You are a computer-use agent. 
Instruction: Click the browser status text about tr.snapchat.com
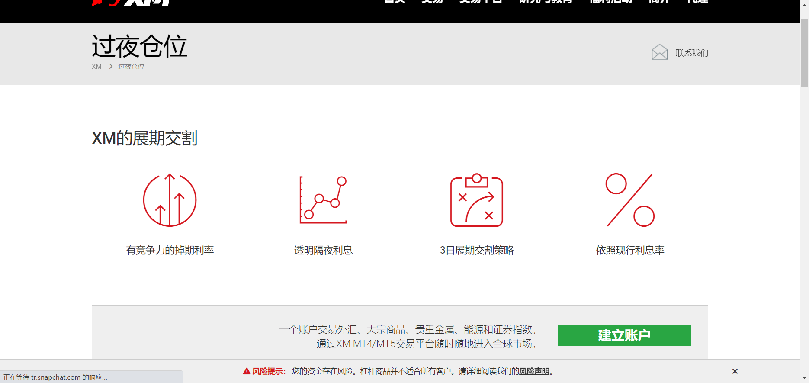(x=55, y=377)
